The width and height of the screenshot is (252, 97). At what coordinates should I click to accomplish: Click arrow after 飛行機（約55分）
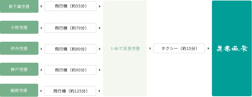pyautogui.click(x=100, y=6)
